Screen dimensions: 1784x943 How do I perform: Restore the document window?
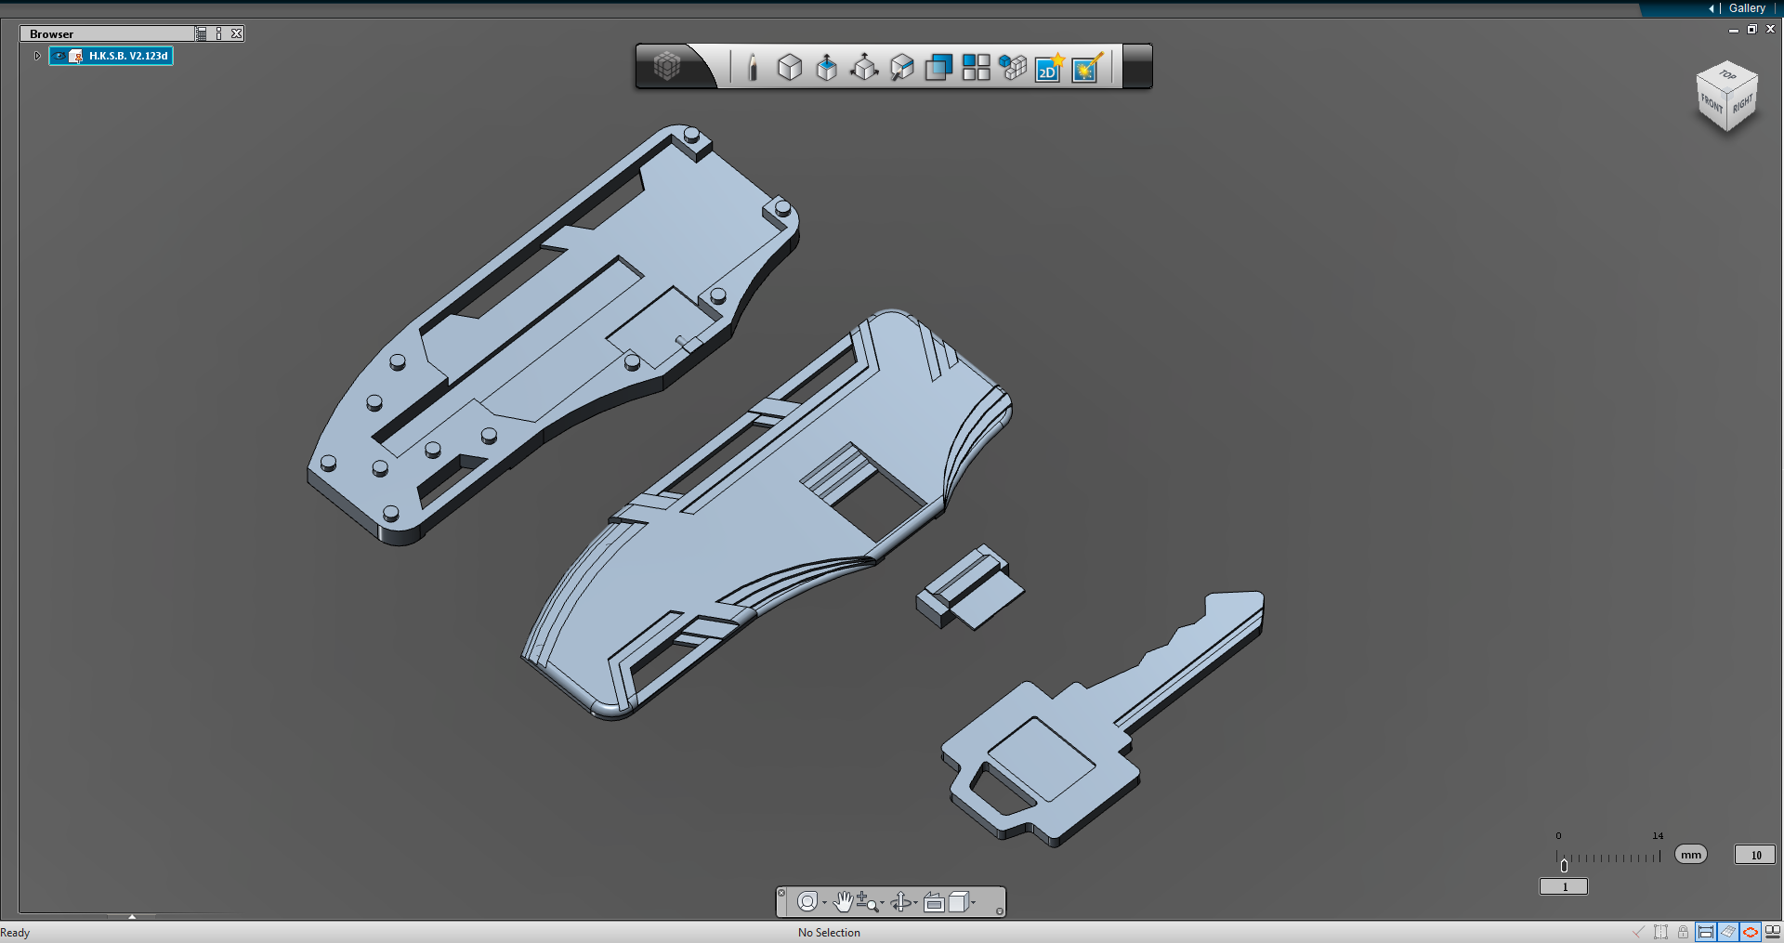1751,29
